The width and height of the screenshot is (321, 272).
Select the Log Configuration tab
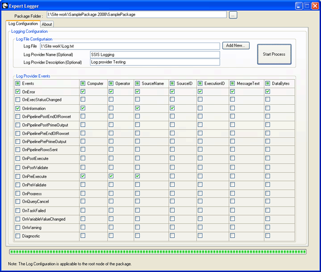pyautogui.click(x=23, y=23)
